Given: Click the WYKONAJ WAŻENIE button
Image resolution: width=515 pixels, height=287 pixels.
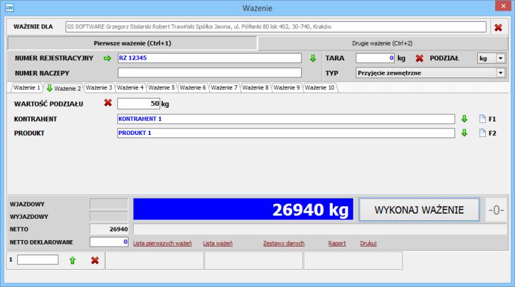Looking at the screenshot, I should coord(419,210).
